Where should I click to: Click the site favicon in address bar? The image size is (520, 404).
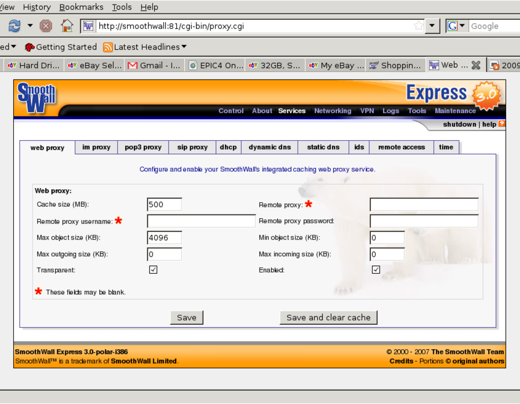click(88, 26)
